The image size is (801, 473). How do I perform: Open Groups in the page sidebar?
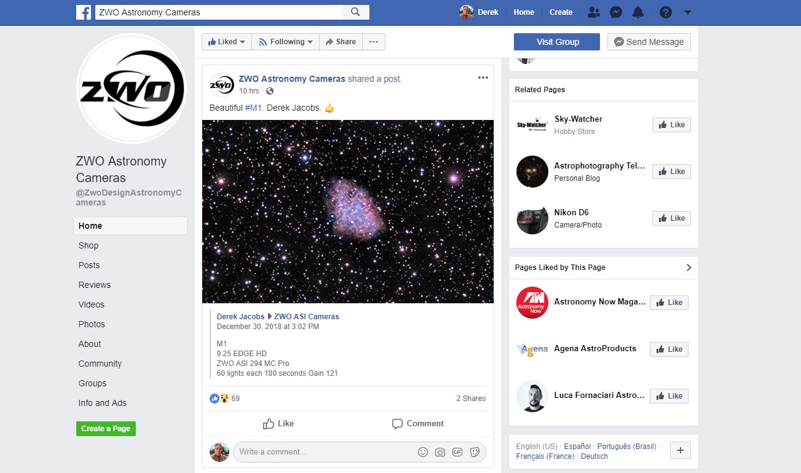tap(92, 383)
